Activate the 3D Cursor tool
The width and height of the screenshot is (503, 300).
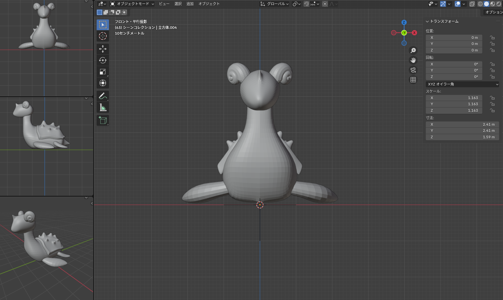(x=103, y=36)
